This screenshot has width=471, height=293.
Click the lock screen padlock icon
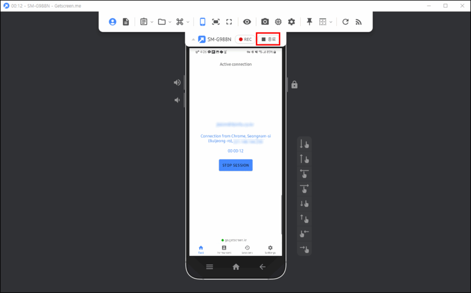(294, 85)
